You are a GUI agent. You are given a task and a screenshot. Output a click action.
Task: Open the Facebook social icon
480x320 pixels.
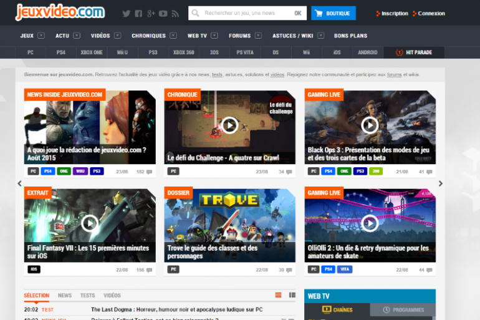138,14
